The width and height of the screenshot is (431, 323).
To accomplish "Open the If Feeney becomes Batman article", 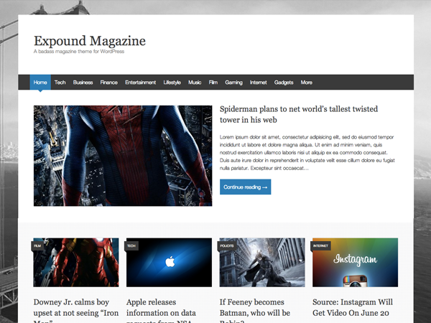I will click(x=255, y=311).
